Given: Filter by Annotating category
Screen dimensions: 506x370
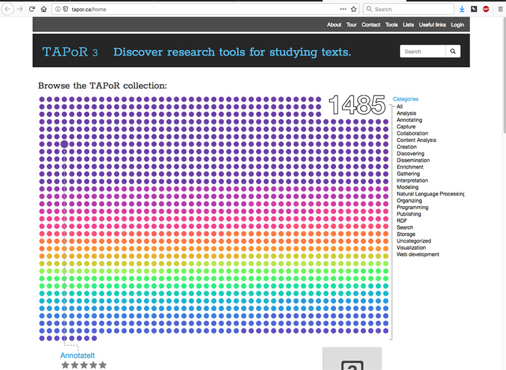Looking at the screenshot, I should pyautogui.click(x=409, y=120).
